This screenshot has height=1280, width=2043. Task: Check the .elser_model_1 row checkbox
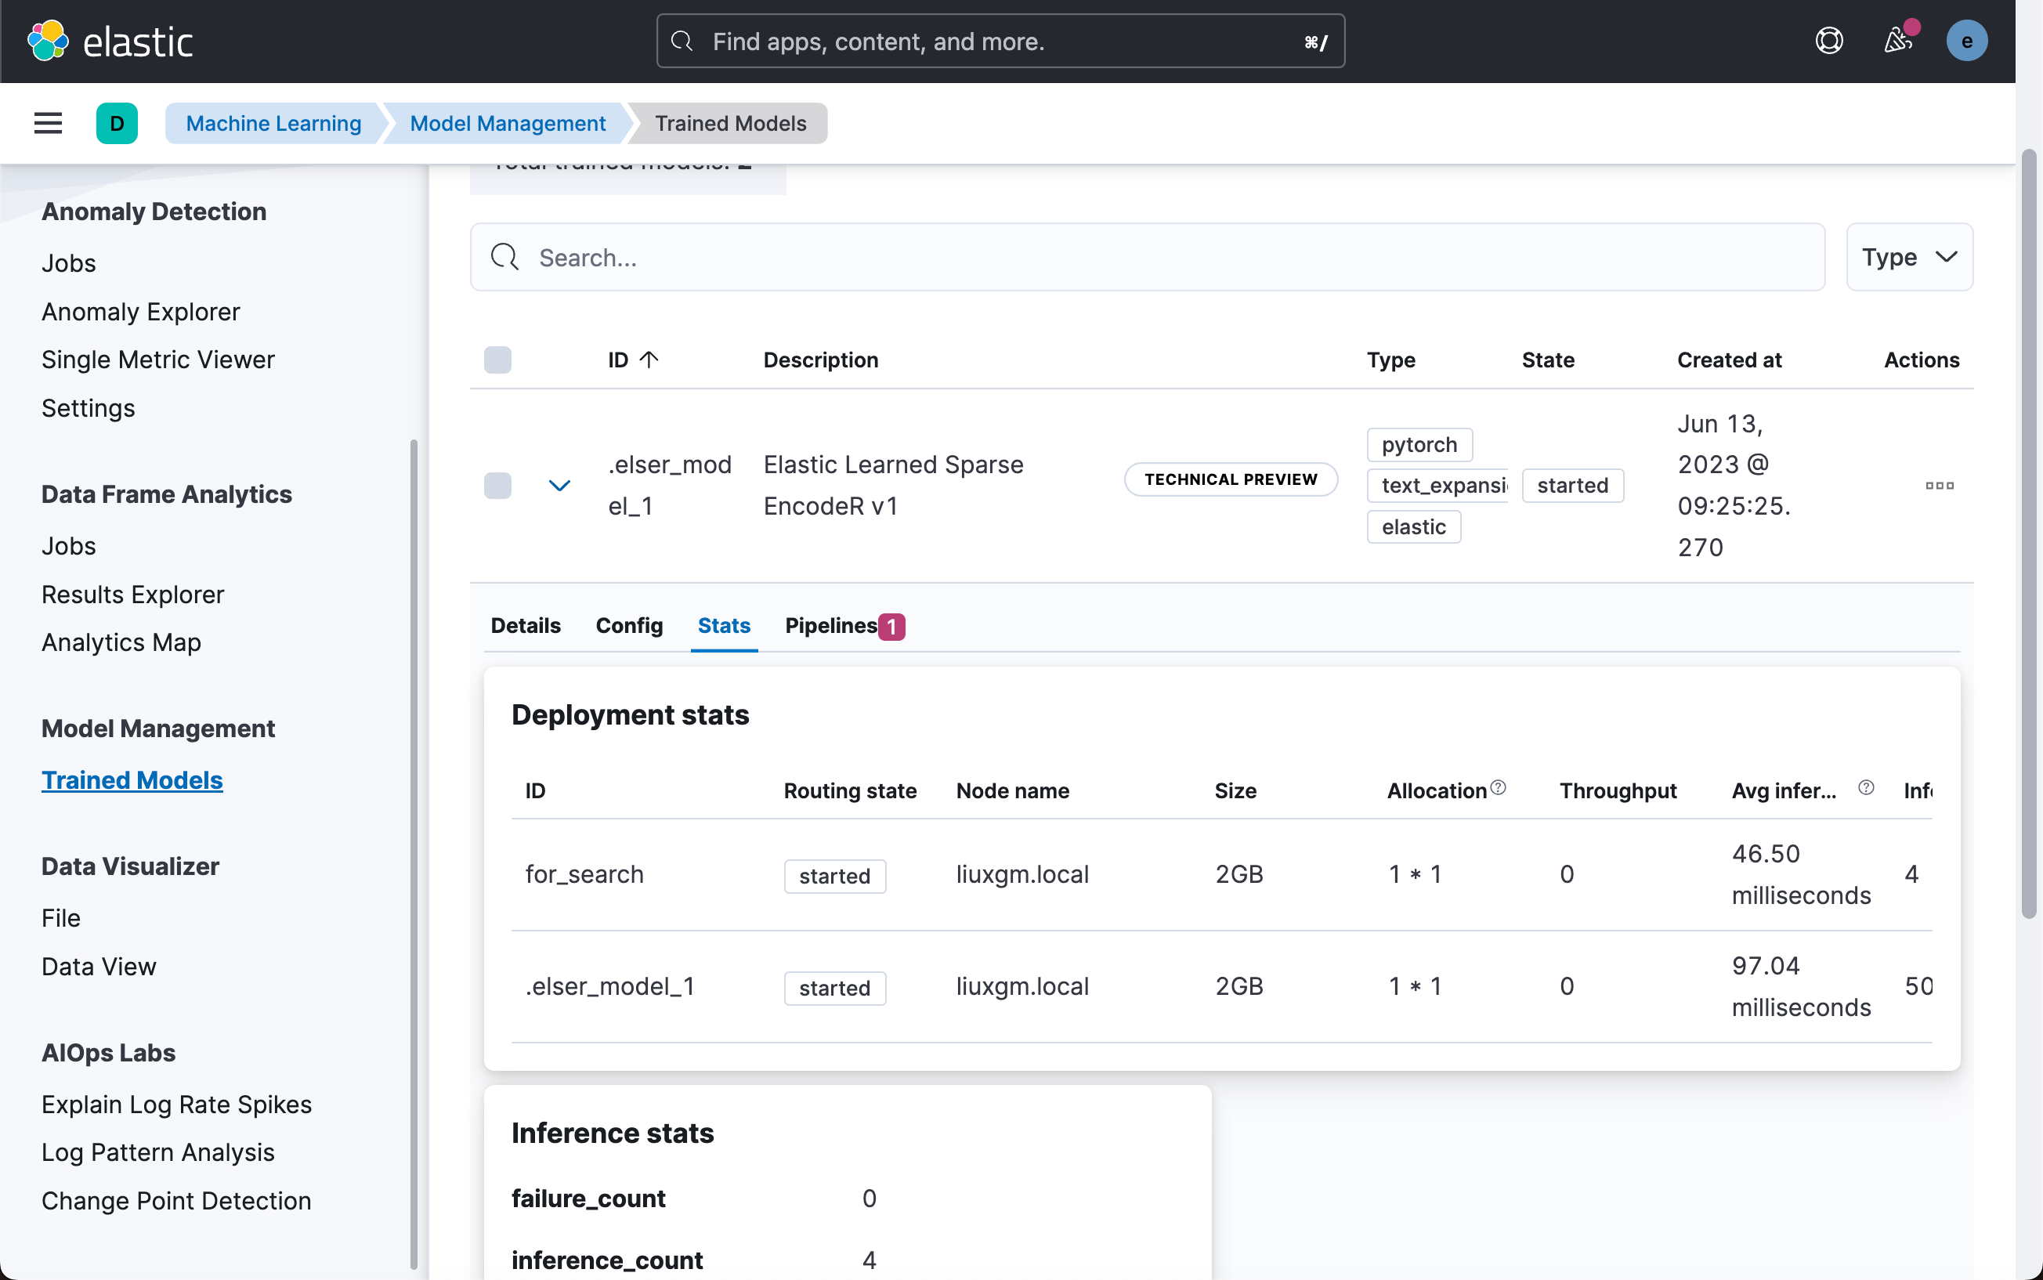(x=497, y=485)
